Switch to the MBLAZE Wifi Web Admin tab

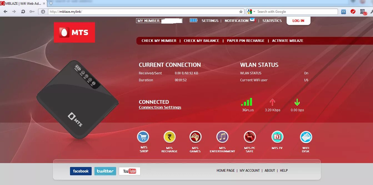point(23,3)
